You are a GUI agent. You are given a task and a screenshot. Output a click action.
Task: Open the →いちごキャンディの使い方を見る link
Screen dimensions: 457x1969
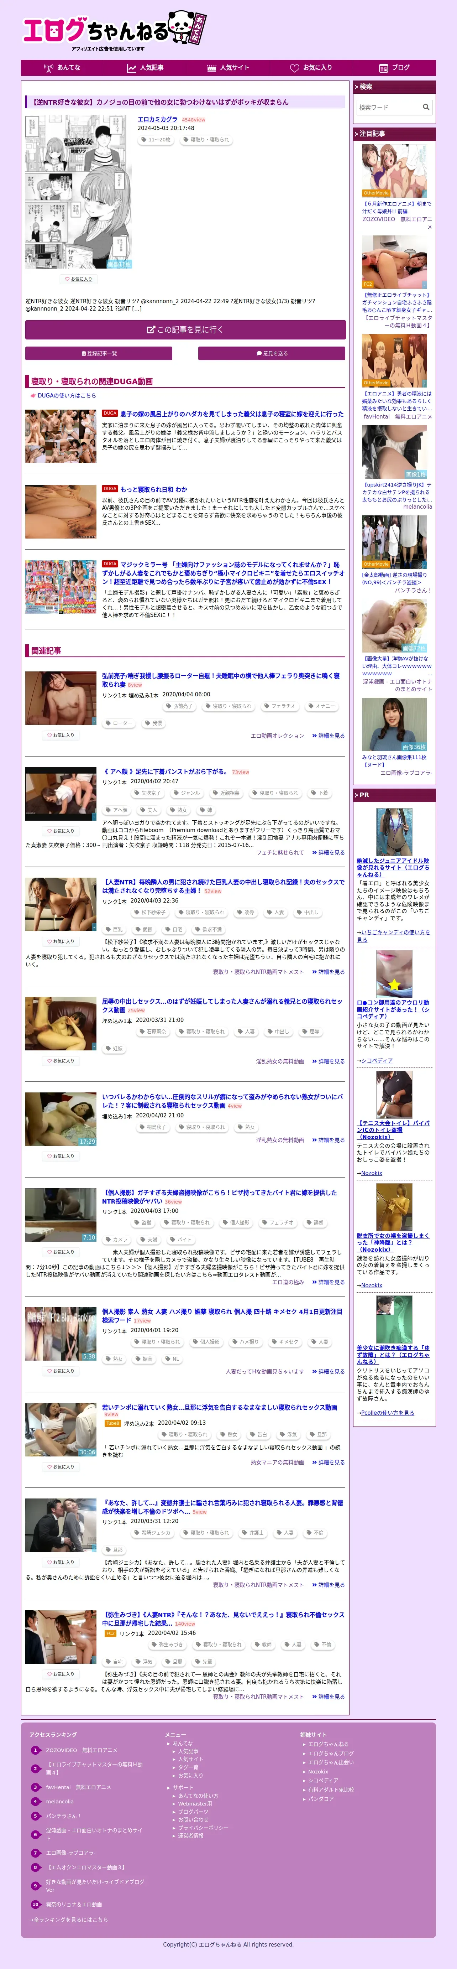[x=393, y=936]
